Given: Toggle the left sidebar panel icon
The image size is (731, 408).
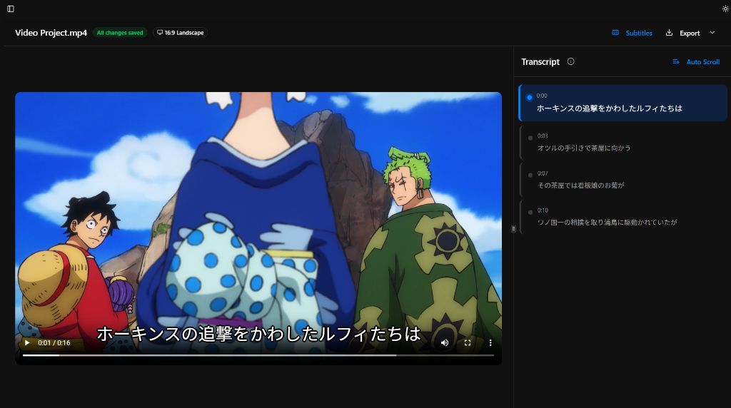Looking at the screenshot, I should (x=11, y=9).
